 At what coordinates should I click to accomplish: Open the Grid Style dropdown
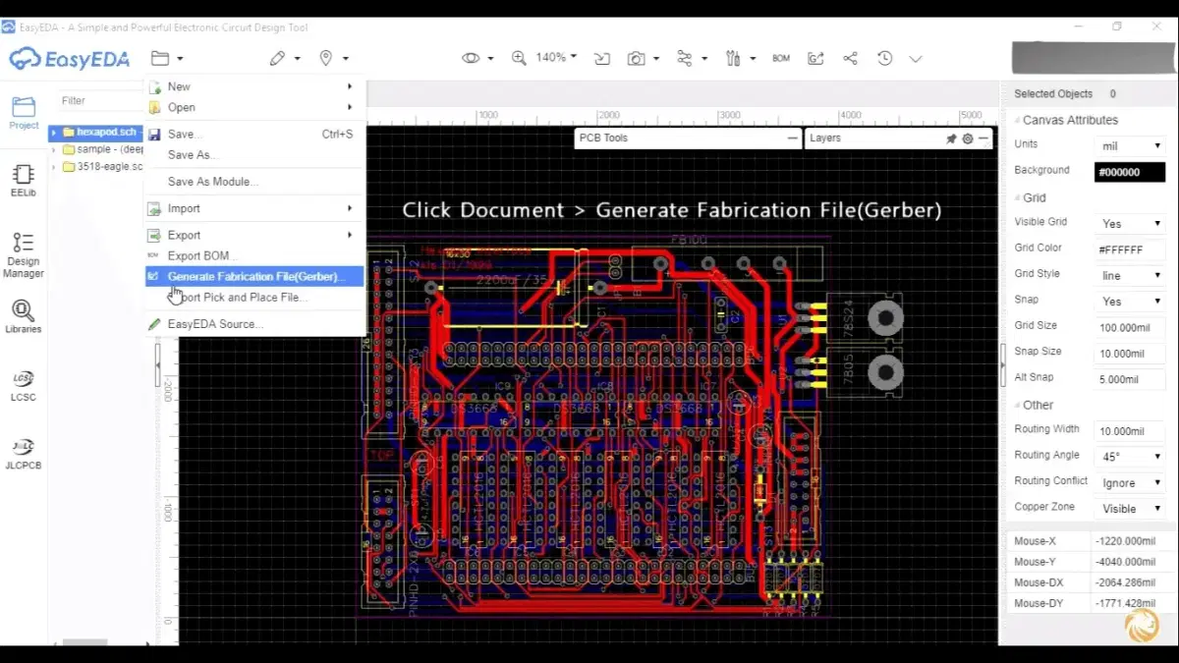point(1130,275)
